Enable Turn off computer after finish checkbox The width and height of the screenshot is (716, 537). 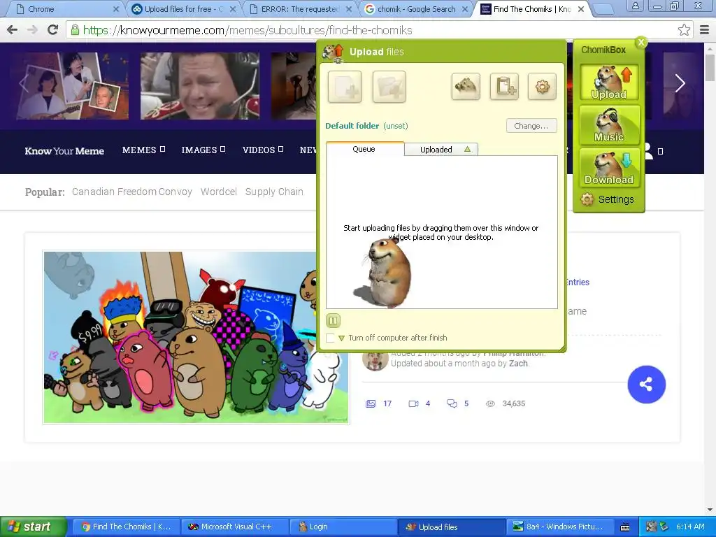click(330, 338)
